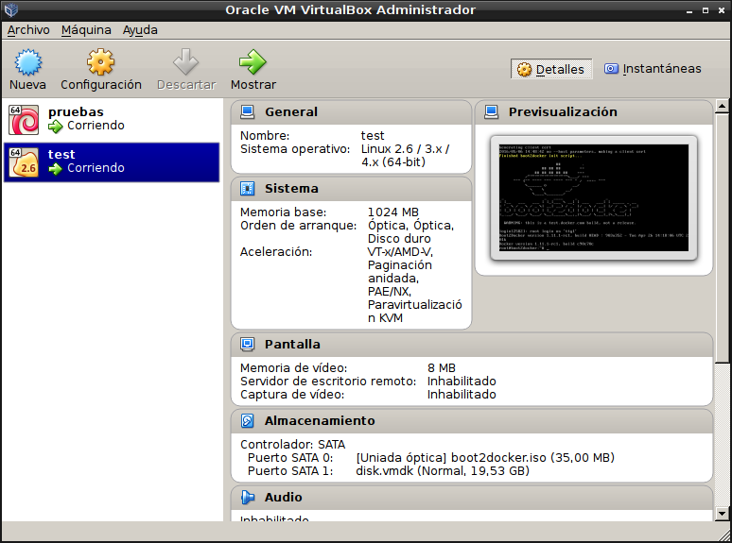Click the boot2docker preview thumbnail
Image resolution: width=732 pixels, height=543 pixels.
594,199
